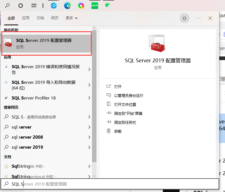Click 打开文件位置 action
This screenshot has height=192, width=225.
click(125, 105)
